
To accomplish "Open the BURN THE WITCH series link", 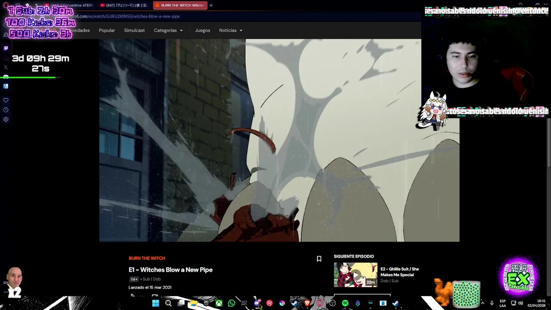I will coord(147,258).
